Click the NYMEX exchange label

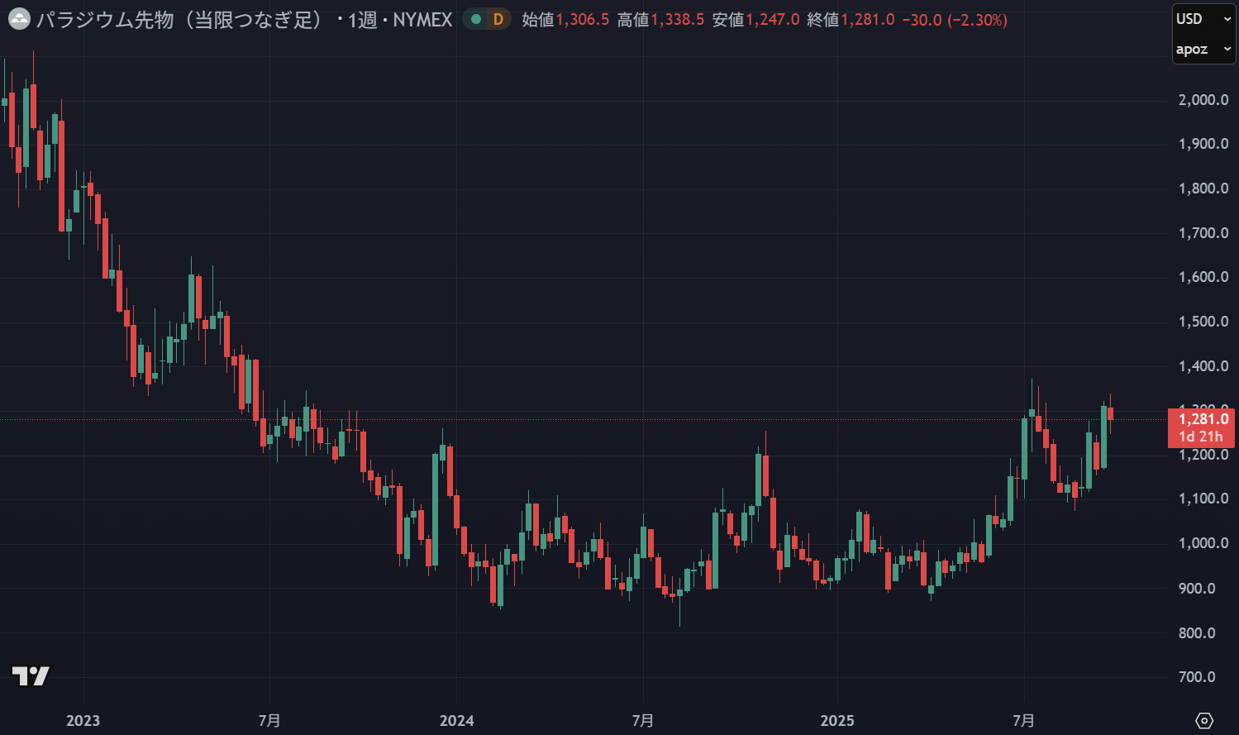(x=422, y=20)
